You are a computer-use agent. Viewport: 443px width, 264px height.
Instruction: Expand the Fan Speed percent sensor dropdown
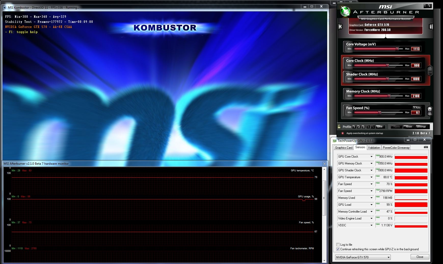[x=371, y=184]
